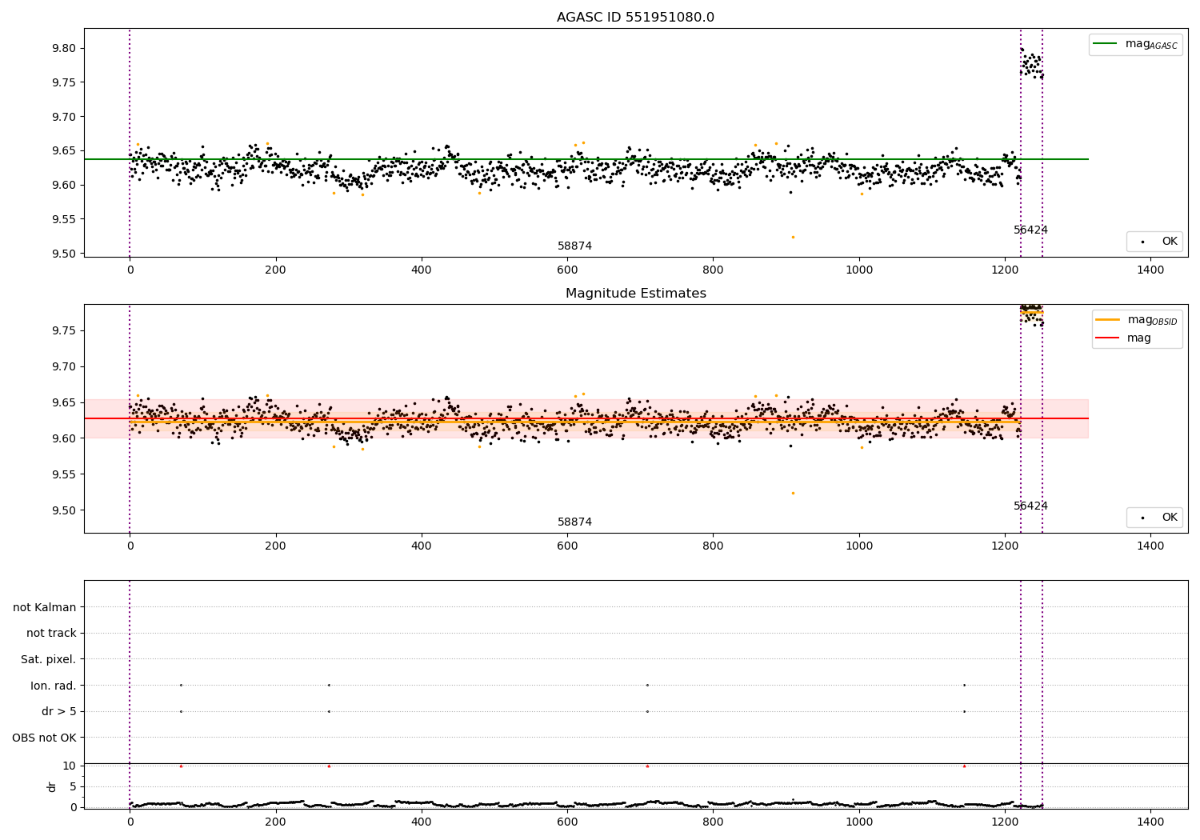The width and height of the screenshot is (1200, 840).
Task: Click the outlier orange point near 9.52 in top plot
Action: [793, 237]
